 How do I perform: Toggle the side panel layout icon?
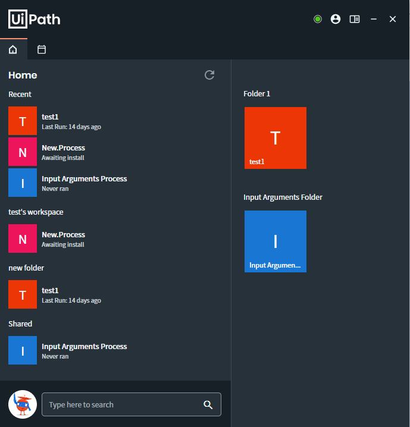pos(355,19)
